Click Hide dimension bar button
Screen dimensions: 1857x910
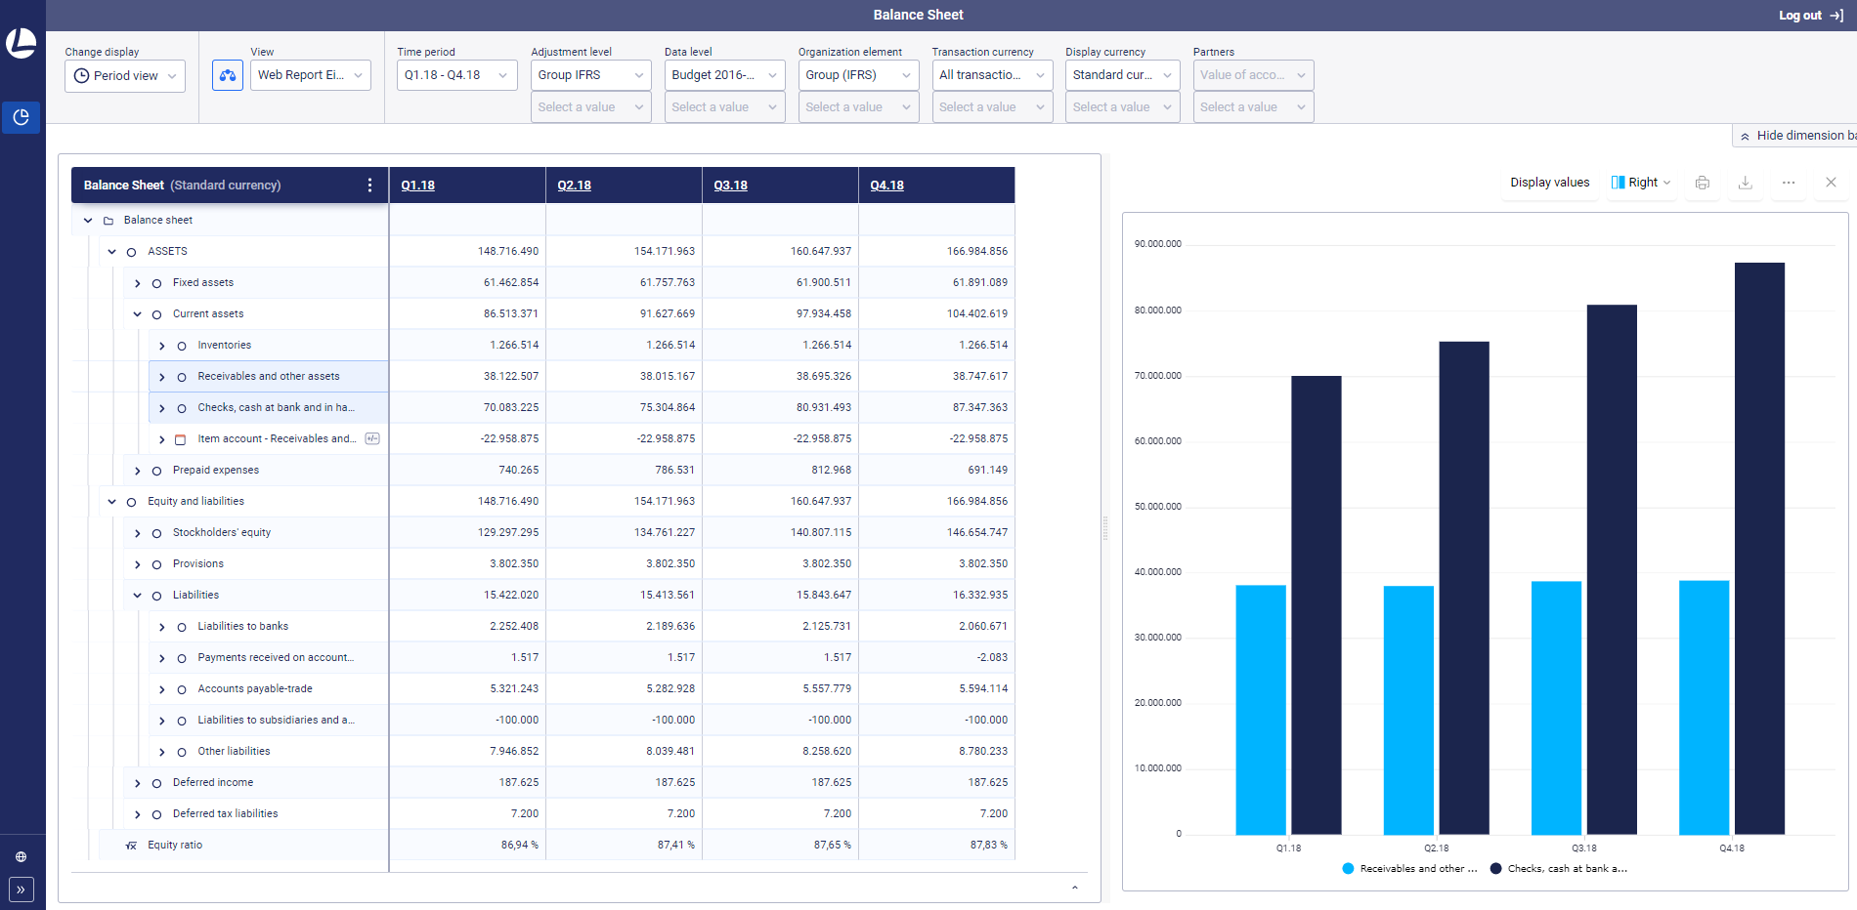1796,136
